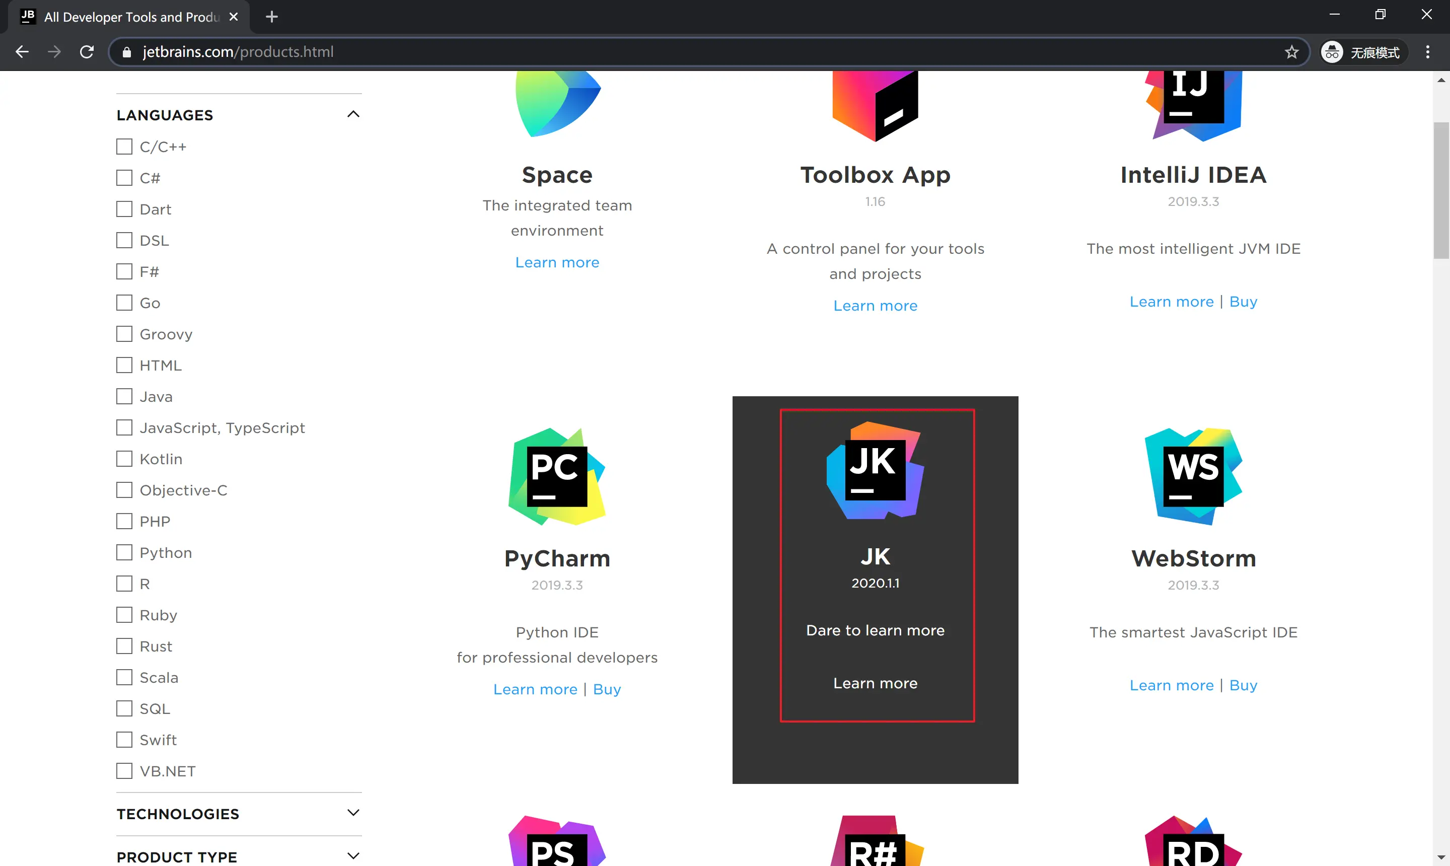Reload the page
Viewport: 1450px width, 866px height.
click(87, 52)
